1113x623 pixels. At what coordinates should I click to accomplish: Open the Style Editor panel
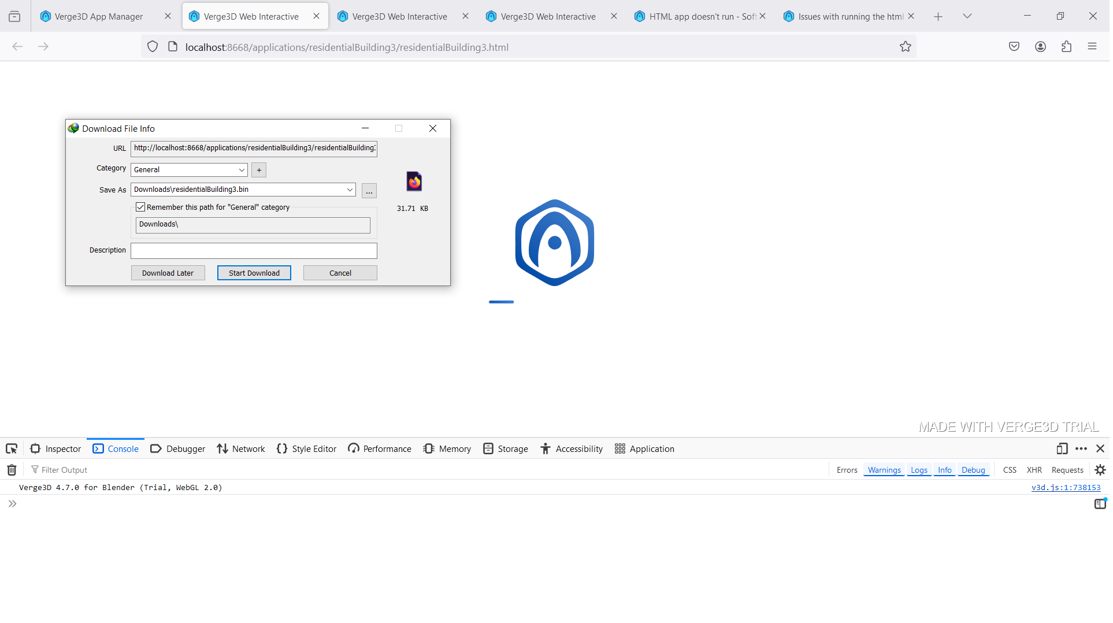(x=306, y=449)
